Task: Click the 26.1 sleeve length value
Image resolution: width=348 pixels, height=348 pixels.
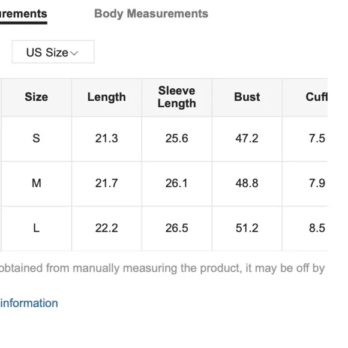Action: (176, 184)
